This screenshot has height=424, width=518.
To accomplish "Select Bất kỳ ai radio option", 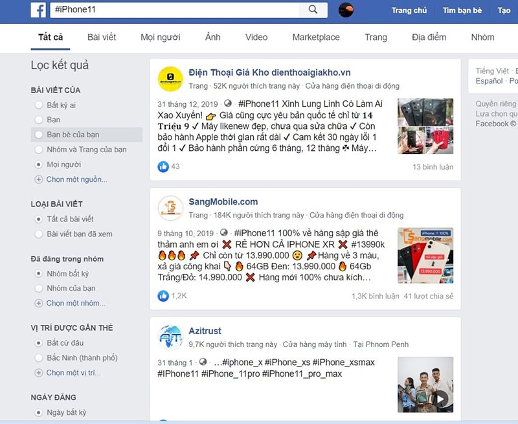I will click(x=39, y=105).
